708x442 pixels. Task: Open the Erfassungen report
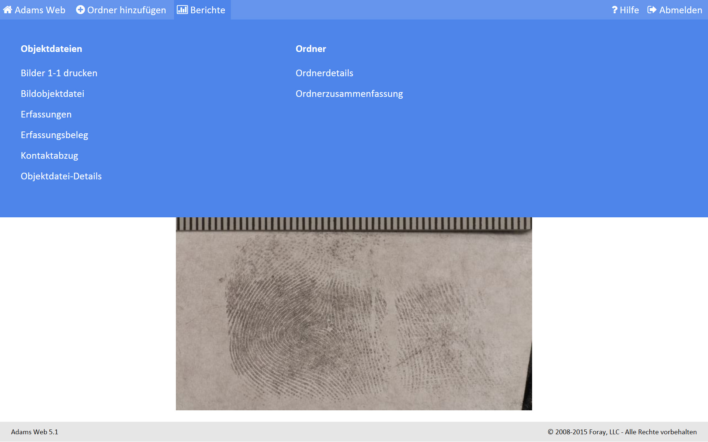(x=46, y=114)
